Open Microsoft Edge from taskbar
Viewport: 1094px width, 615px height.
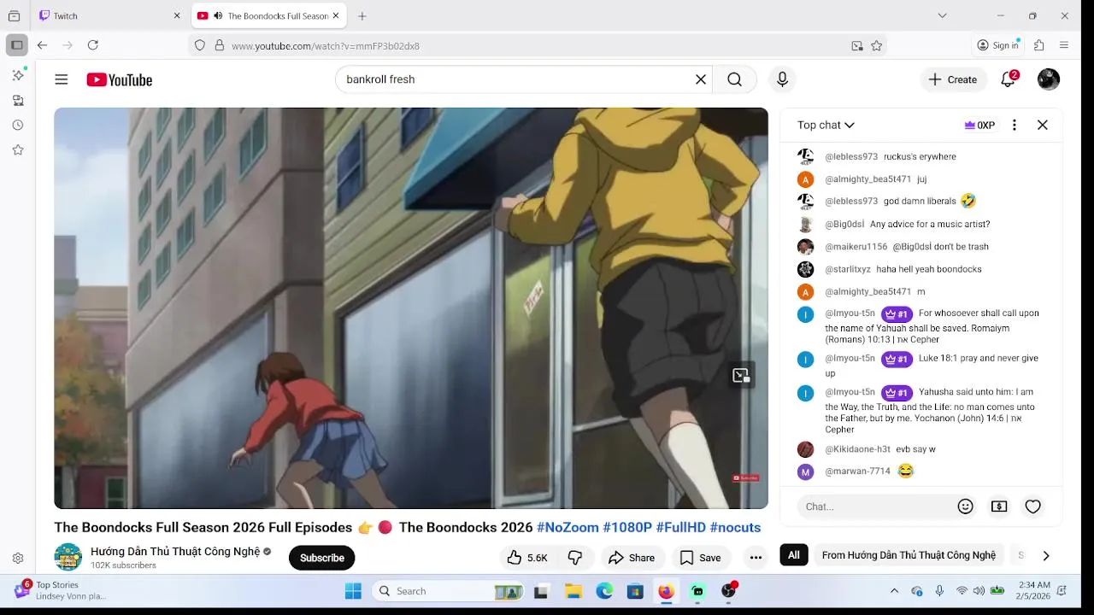tap(604, 591)
